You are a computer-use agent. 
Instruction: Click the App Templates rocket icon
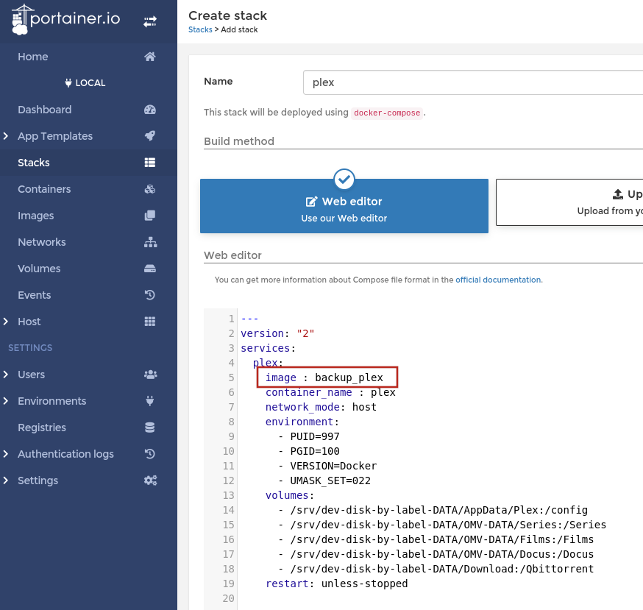[x=150, y=136]
